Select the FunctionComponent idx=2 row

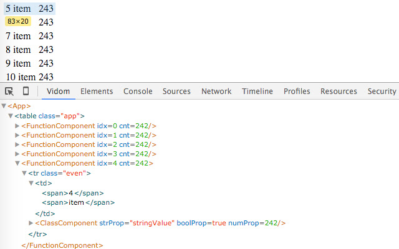click(x=89, y=144)
